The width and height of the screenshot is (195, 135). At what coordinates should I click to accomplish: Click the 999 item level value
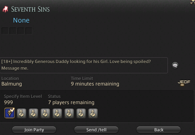pos(9,102)
